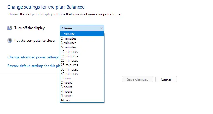Select 20 minutes entry

click(82, 61)
